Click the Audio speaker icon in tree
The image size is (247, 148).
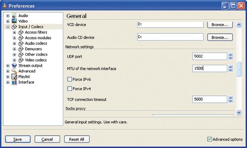pos(14,16)
